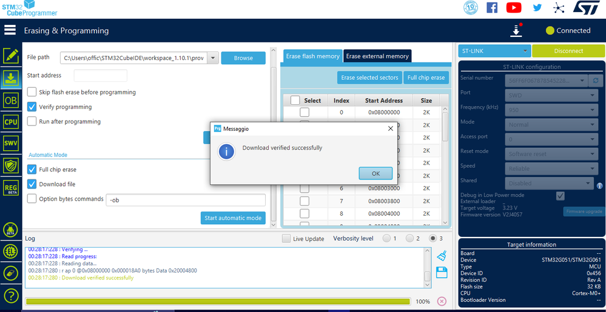Open the hamburger main menu
606x312 pixels.
pyautogui.click(x=10, y=30)
